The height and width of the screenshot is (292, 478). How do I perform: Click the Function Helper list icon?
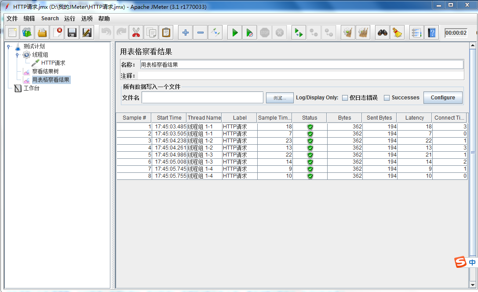point(416,33)
